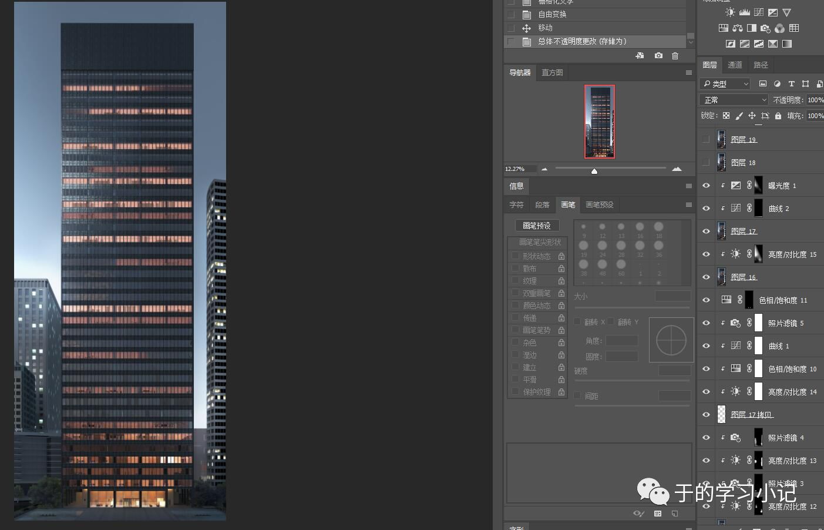This screenshot has width=824, height=530.
Task: Open the 信息 panel options menu
Action: [x=688, y=186]
